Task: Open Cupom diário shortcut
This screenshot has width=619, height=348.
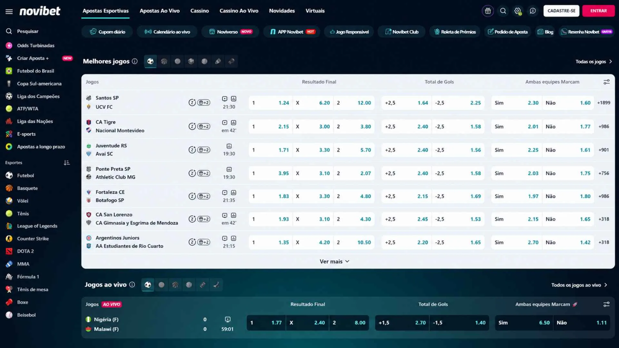Action: coord(107,32)
